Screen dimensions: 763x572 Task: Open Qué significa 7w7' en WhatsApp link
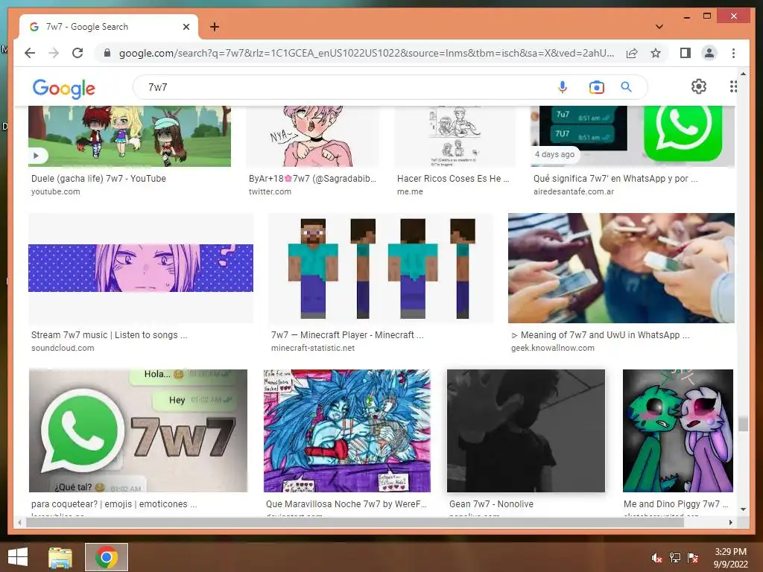(x=615, y=179)
